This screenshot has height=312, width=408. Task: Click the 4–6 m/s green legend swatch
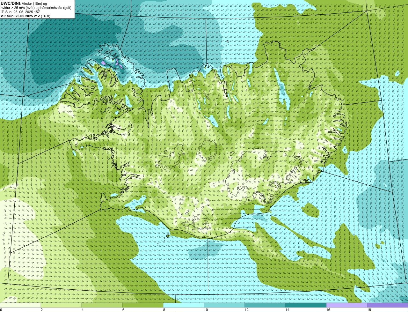click(x=102, y=305)
